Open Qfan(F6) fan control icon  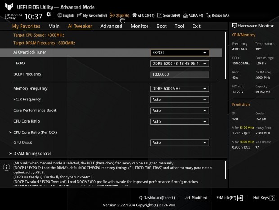click(x=112, y=15)
